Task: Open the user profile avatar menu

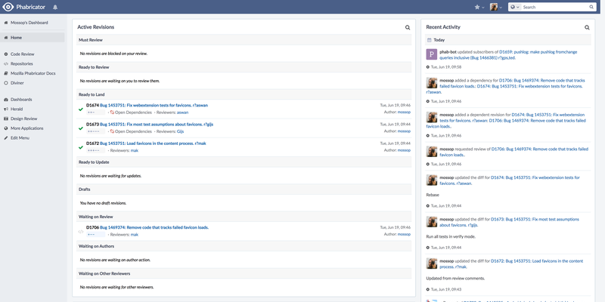Action: [x=496, y=7]
